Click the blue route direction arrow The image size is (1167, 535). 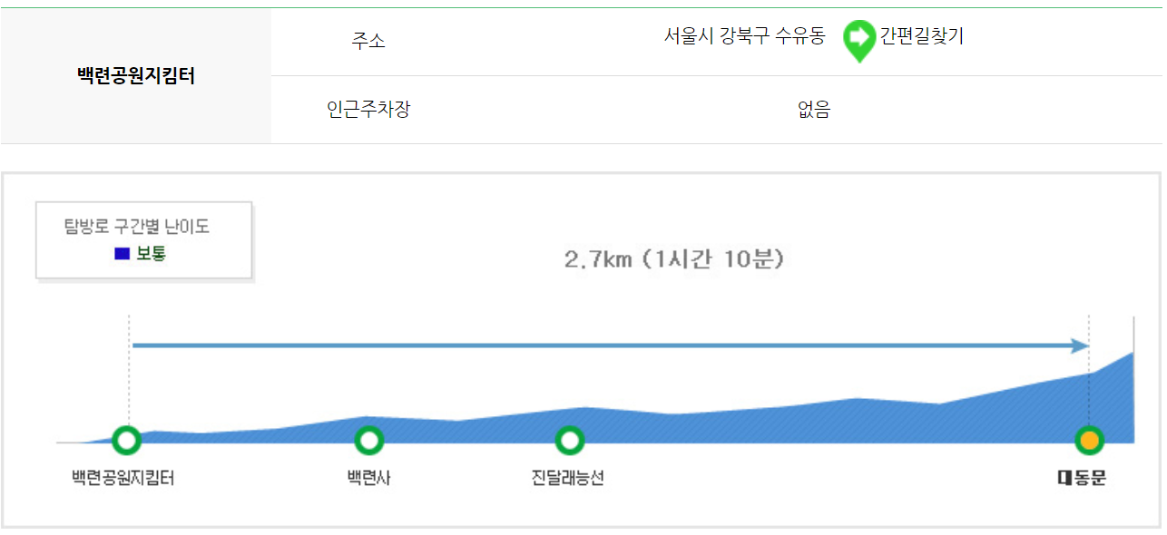pos(608,345)
